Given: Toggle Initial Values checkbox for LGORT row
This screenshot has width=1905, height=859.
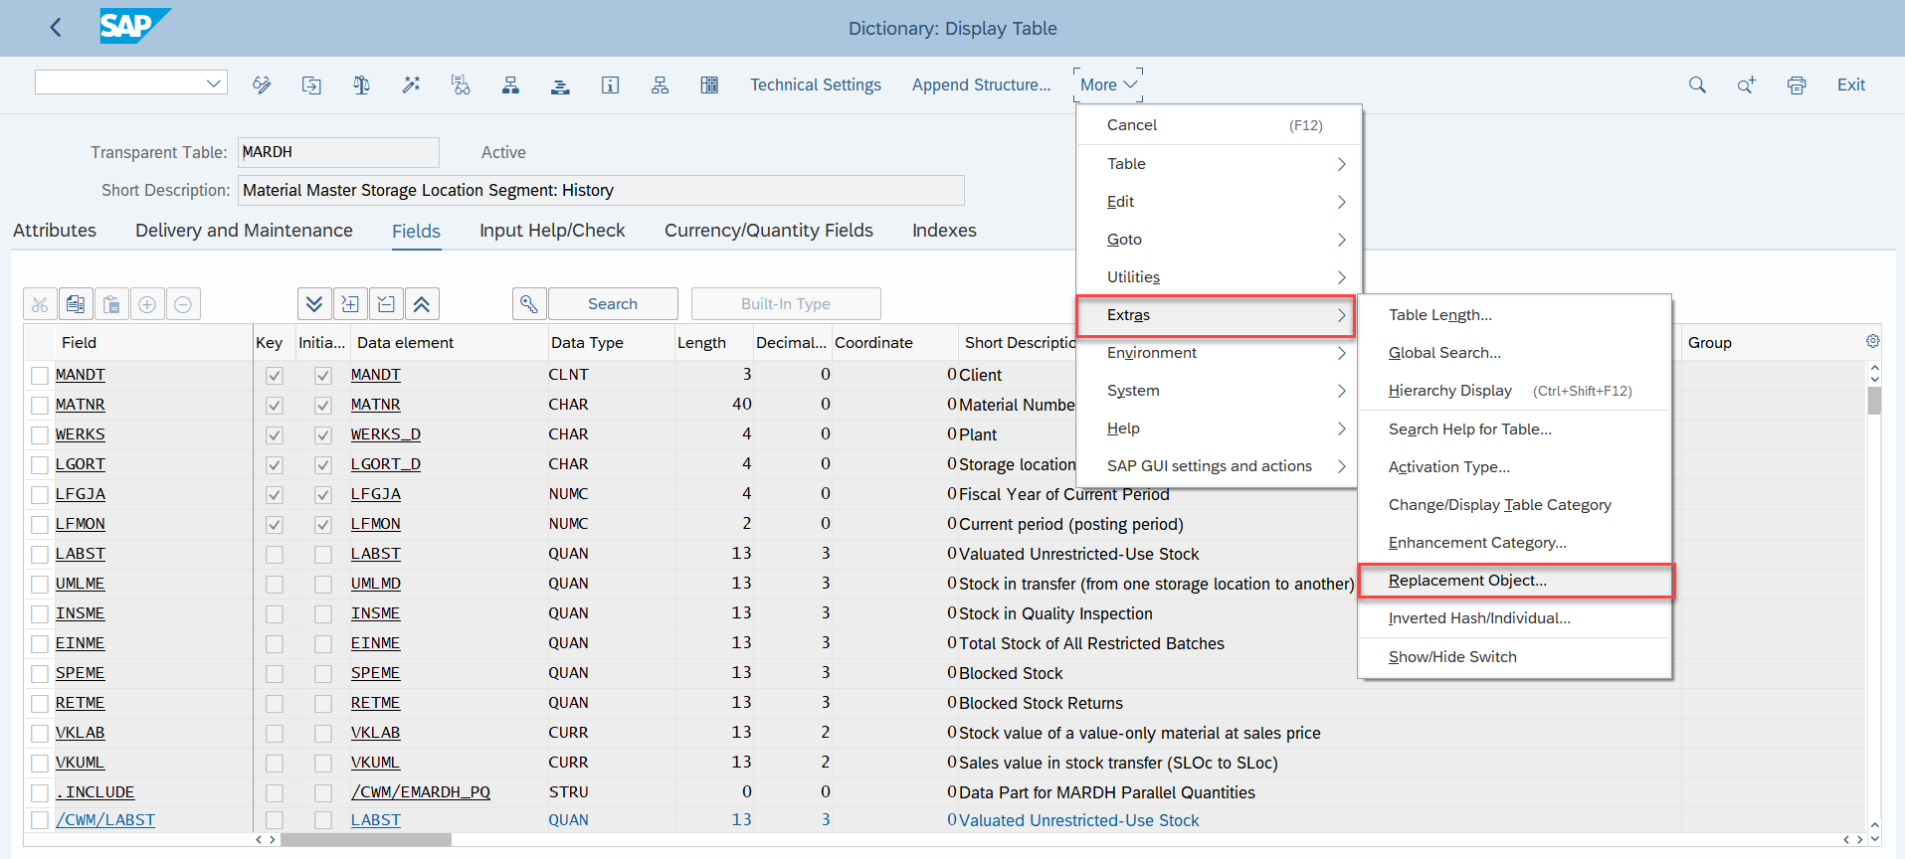Looking at the screenshot, I should 322,465.
